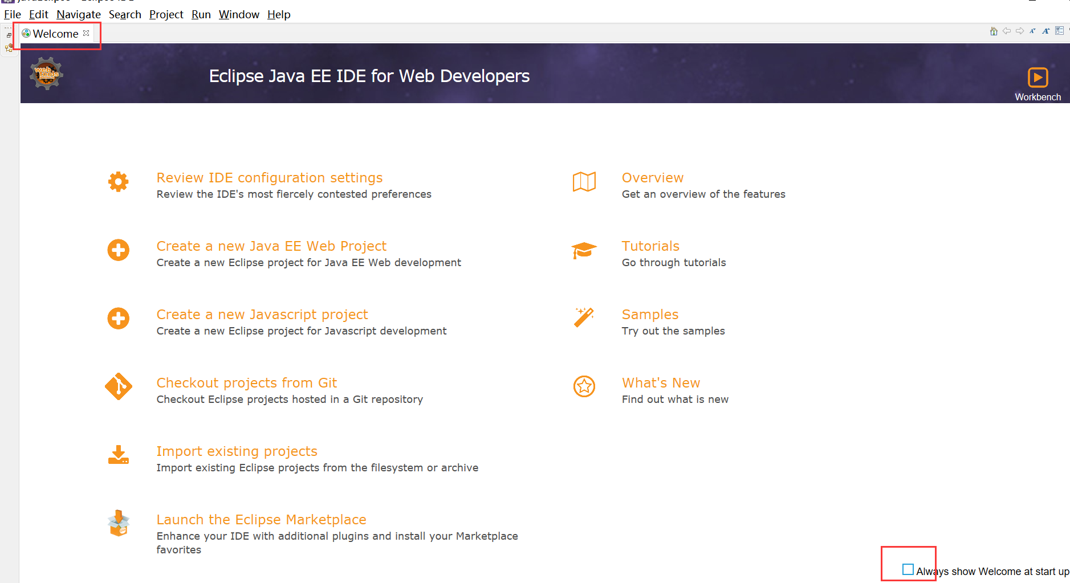The height and width of the screenshot is (583, 1070).
Task: Click 'Create a new Eclipse project for Javascript development'
Action: point(302,331)
